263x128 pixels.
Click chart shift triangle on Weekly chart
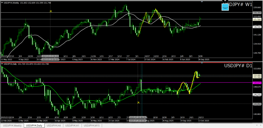coord(202,2)
